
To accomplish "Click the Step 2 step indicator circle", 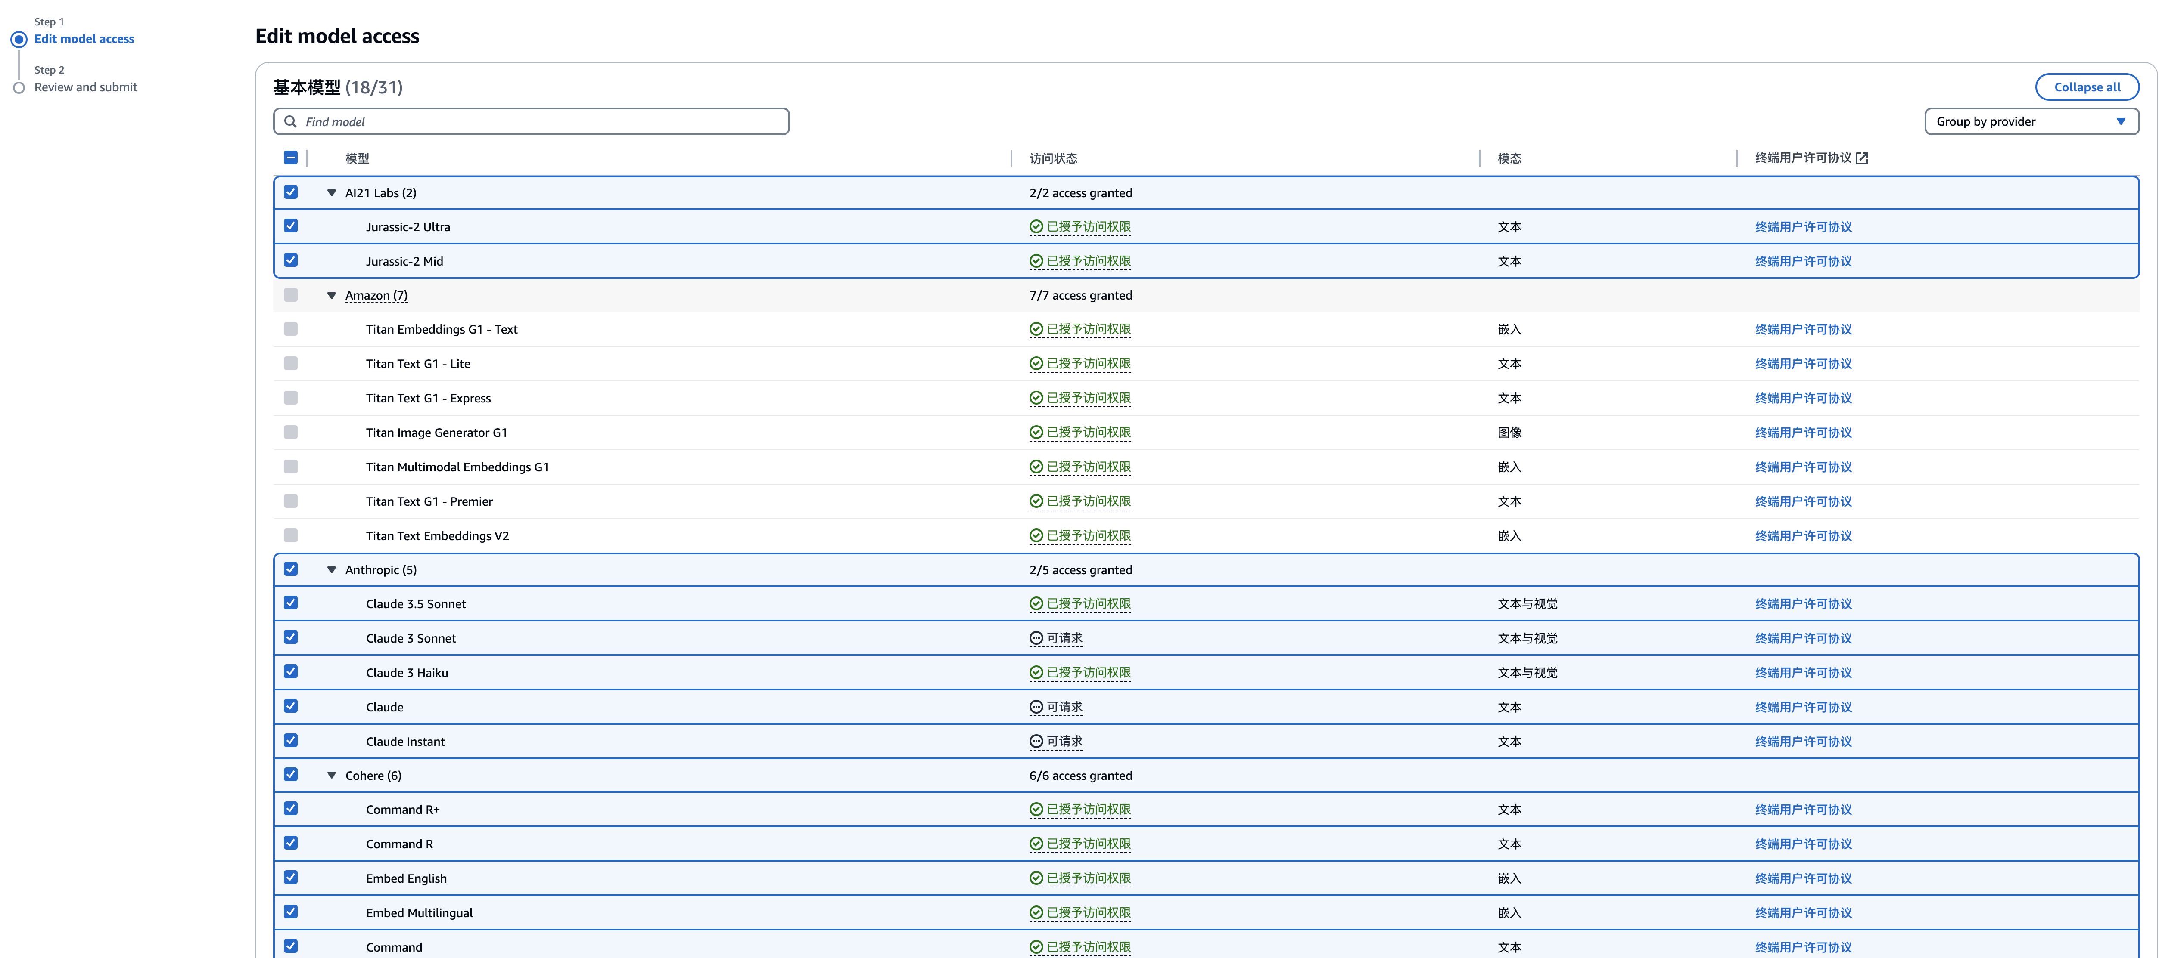I will [x=19, y=87].
